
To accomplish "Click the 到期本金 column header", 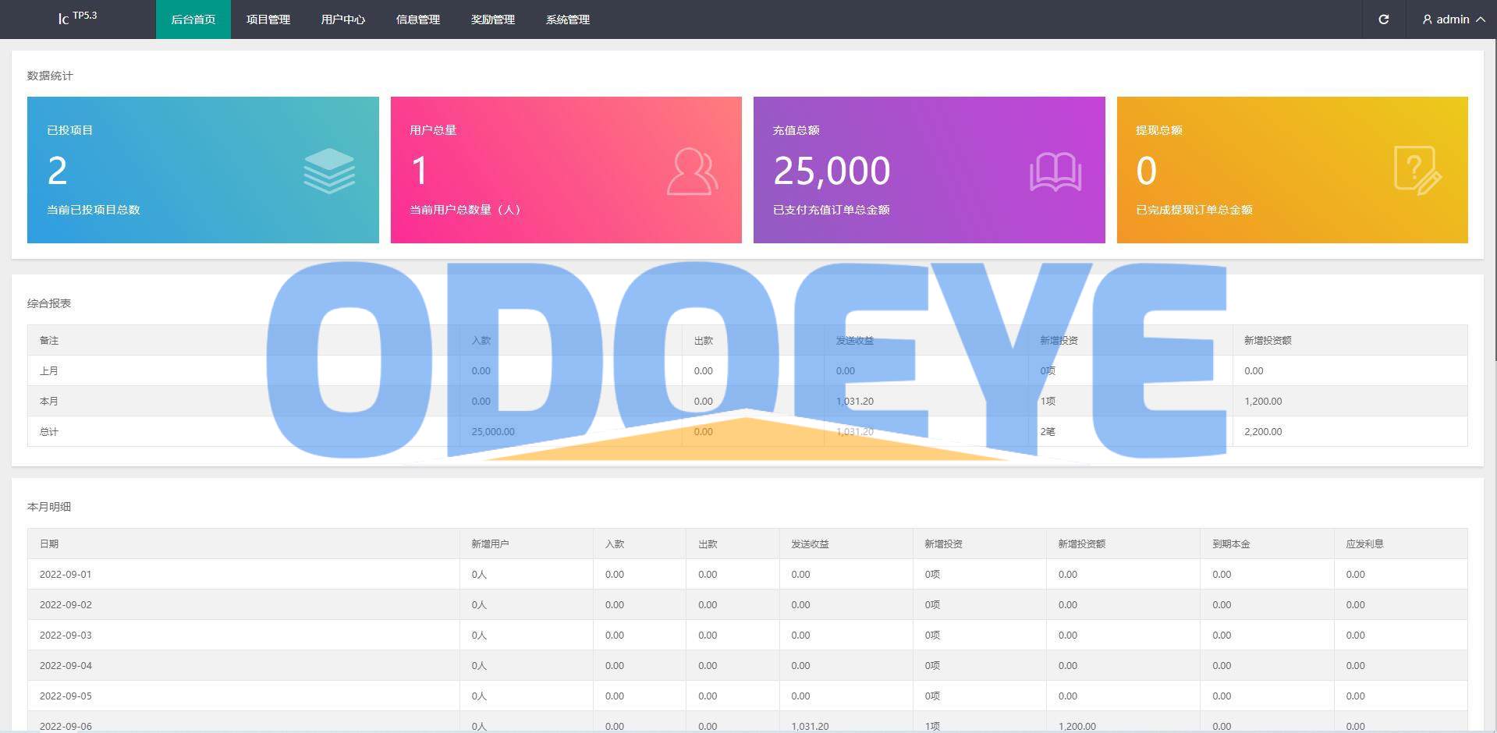I will pos(1231,544).
